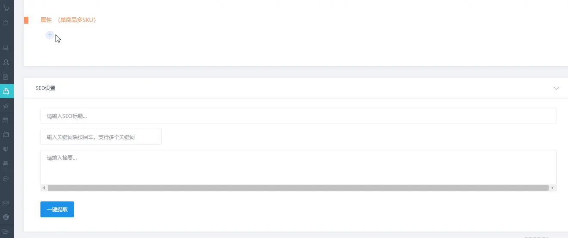Image resolution: width=568 pixels, height=238 pixels.
Task: Click the summary textarea horizontal scrollbar
Action: 298,188
